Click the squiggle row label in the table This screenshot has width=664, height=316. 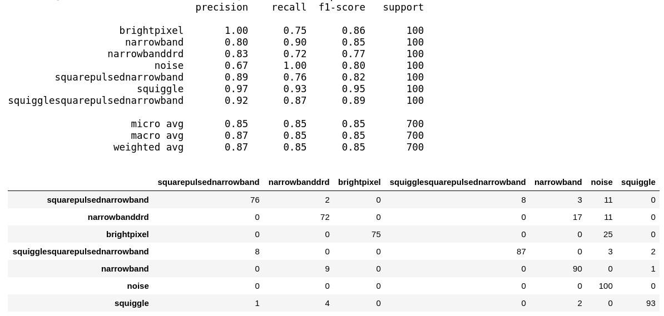coord(132,303)
